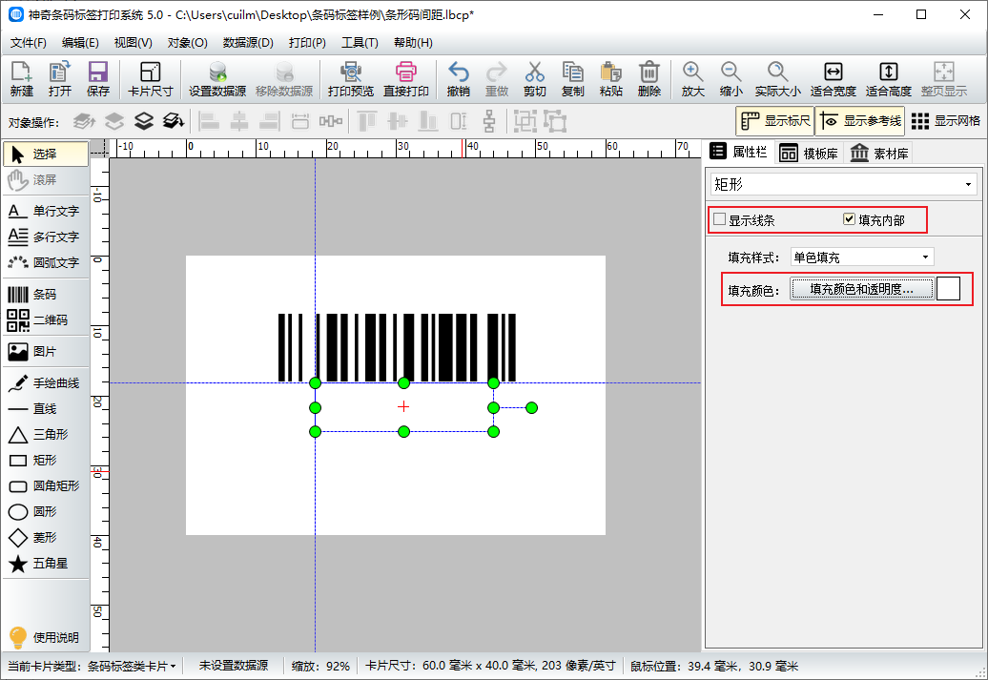This screenshot has height=680, width=988.
Task: Select the 圆形 circle tool
Action: point(46,512)
